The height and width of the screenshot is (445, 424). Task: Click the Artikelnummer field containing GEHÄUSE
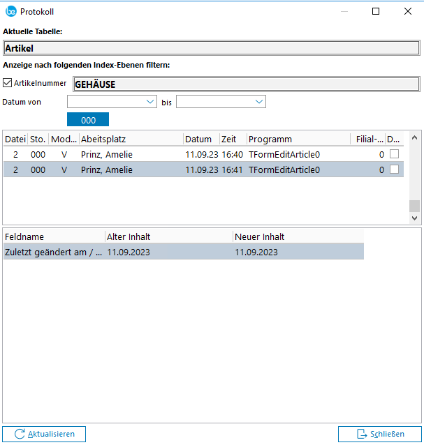(x=247, y=84)
